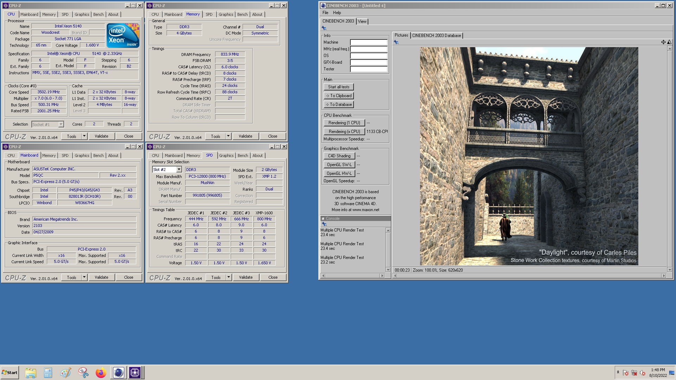Click the pin icon in the Console panel
676x380 pixels.
(324, 224)
